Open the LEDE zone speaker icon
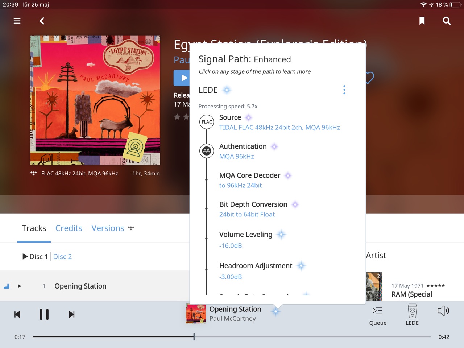The image size is (464, 348). click(412, 315)
